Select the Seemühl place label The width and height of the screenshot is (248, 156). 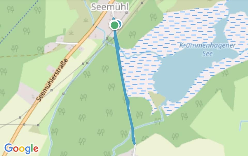click(110, 7)
